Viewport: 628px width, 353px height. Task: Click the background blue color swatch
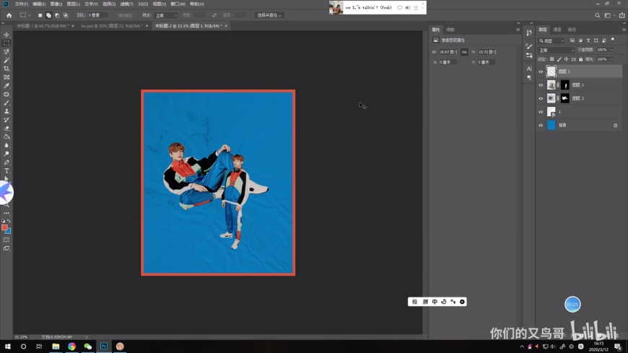[x=9, y=231]
